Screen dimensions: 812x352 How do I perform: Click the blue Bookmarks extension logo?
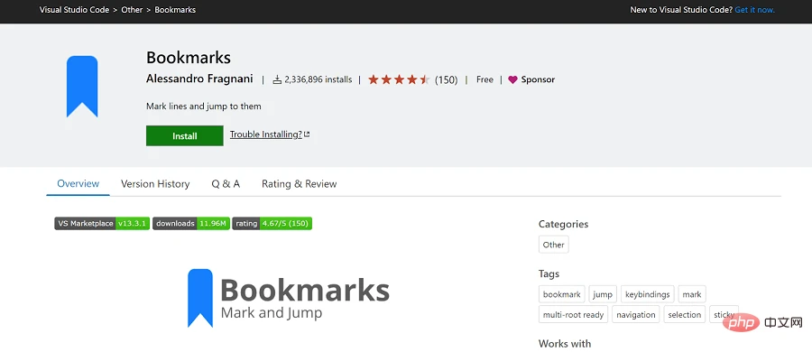[x=82, y=86]
